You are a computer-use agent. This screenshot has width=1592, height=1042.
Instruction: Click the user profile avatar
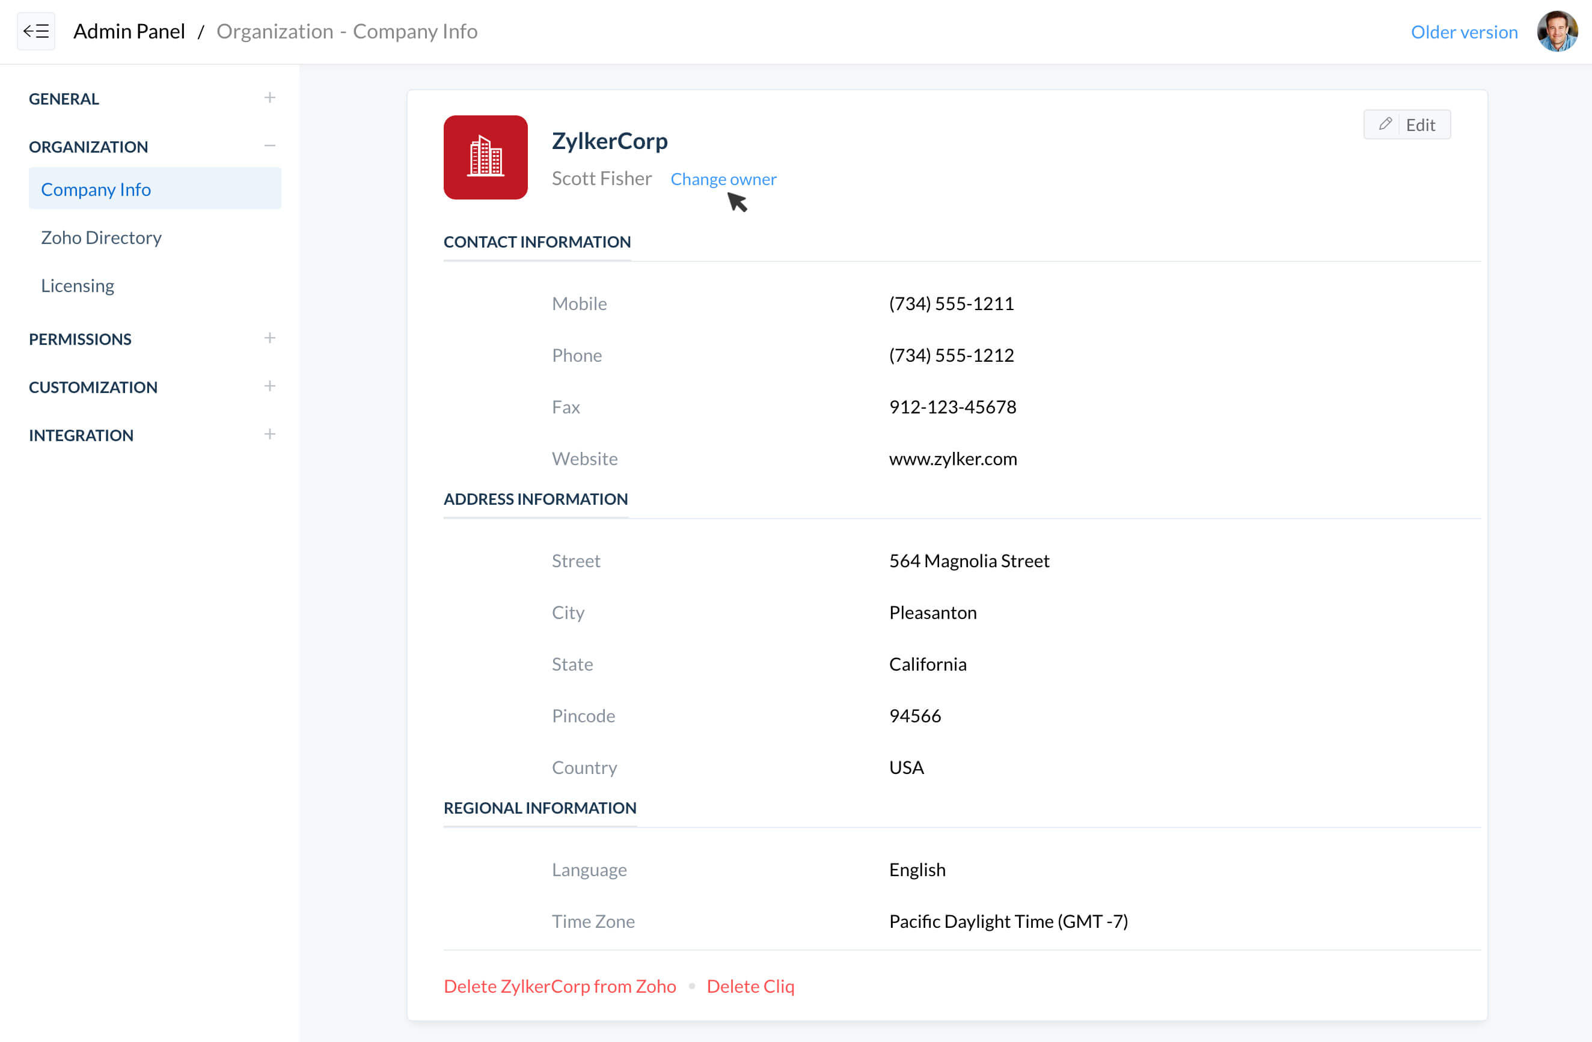tap(1557, 31)
